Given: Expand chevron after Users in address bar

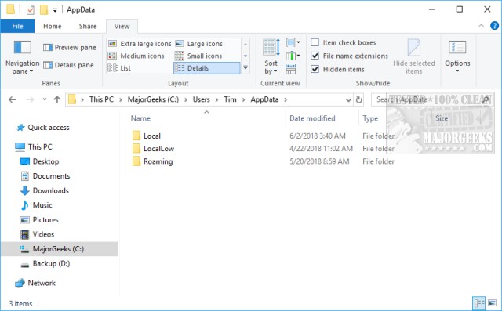Looking at the screenshot, I should point(216,99).
